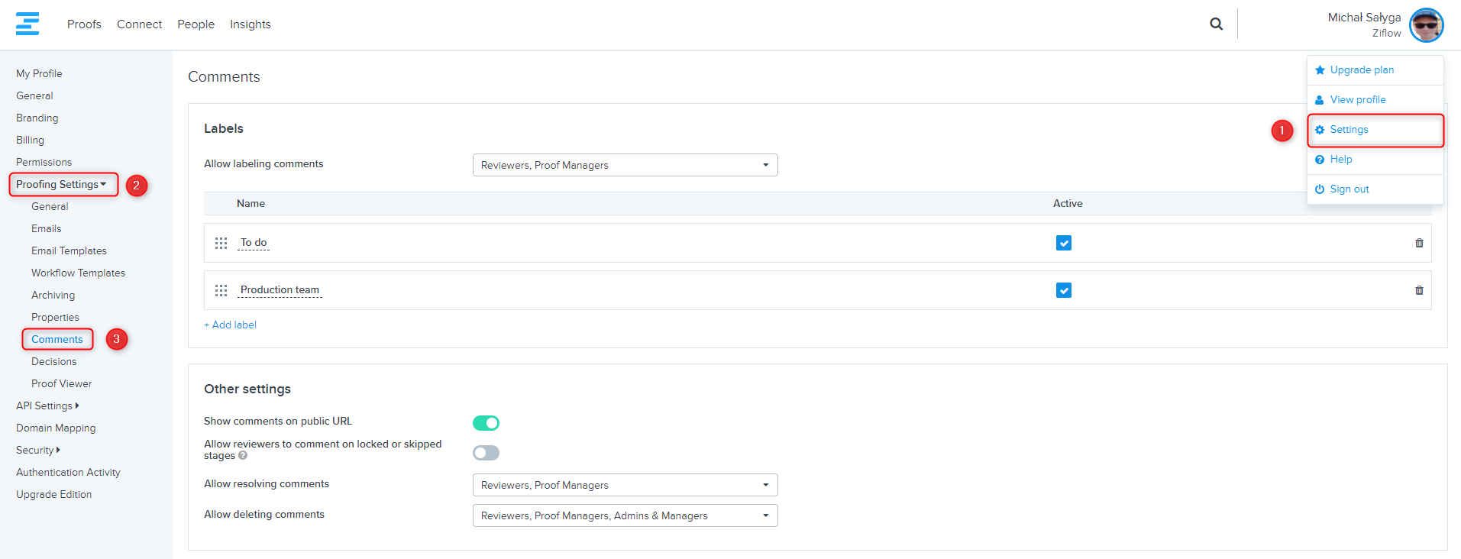This screenshot has width=1461, height=559.
Task: Click trash icon for Production team label
Action: (1419, 290)
